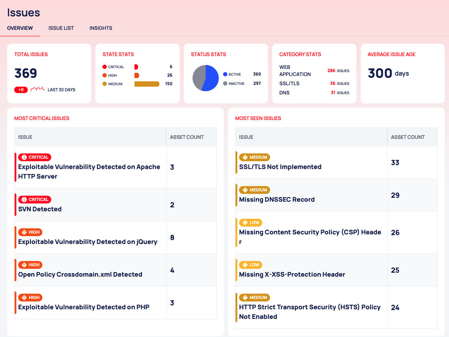The height and width of the screenshot is (337, 449).
Task: Click the Critical badge on SVN Detected
Action: (35, 200)
